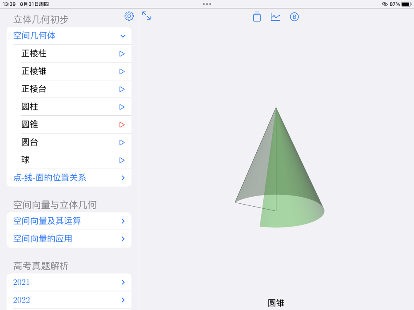Screen dimensions: 414x310
Task: Open settings gear in sidebar header
Action: coord(129,17)
